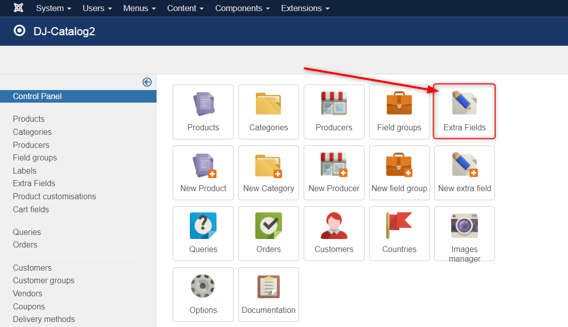Screen dimensions: 568x327
Task: Open Delivery methods in the sidebar
Action: click(x=44, y=319)
